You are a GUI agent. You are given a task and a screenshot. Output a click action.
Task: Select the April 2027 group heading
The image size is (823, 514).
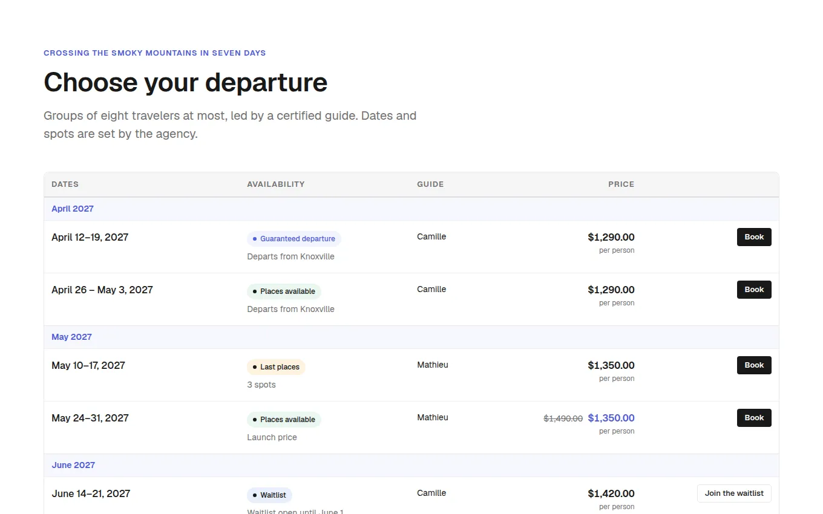pyautogui.click(x=73, y=209)
